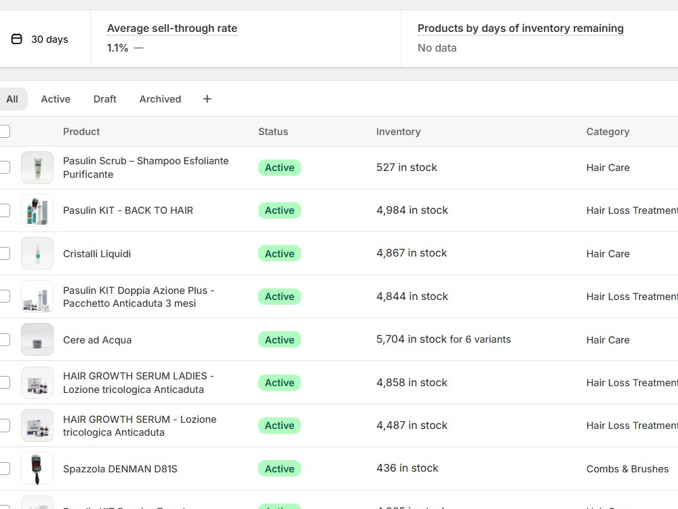Image resolution: width=678 pixels, height=509 pixels.
Task: Open the Cere ad Acqua product
Action: (97, 340)
